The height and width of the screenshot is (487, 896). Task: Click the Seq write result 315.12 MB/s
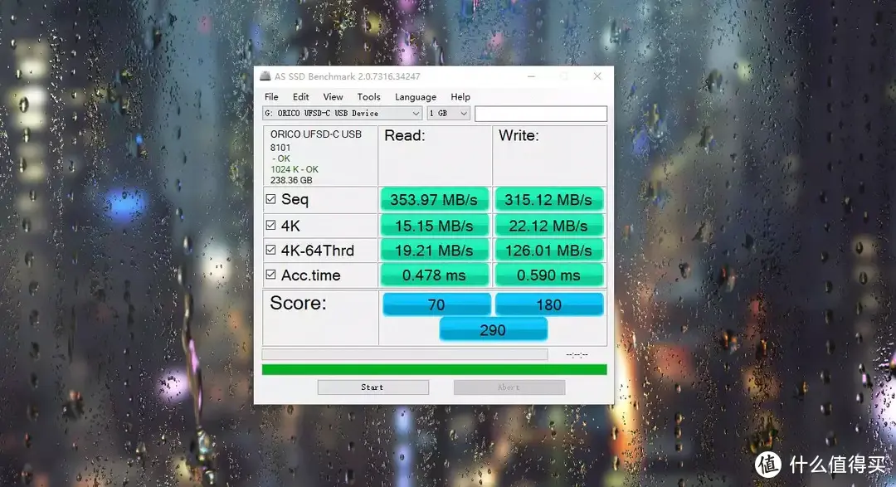pos(548,199)
